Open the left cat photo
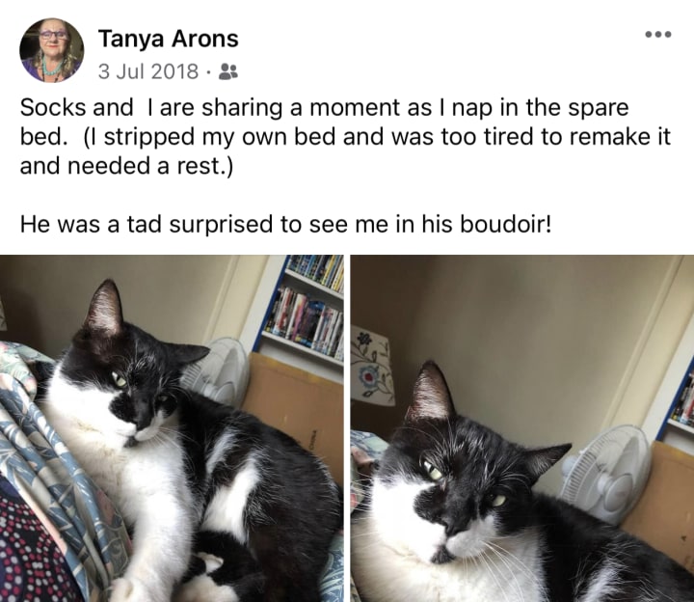 172,428
